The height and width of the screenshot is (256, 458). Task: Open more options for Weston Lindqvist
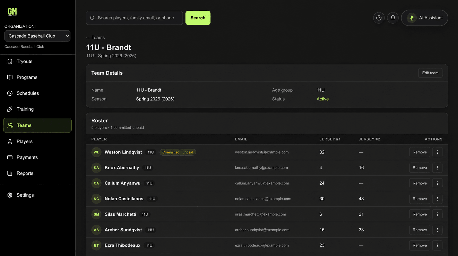click(437, 152)
